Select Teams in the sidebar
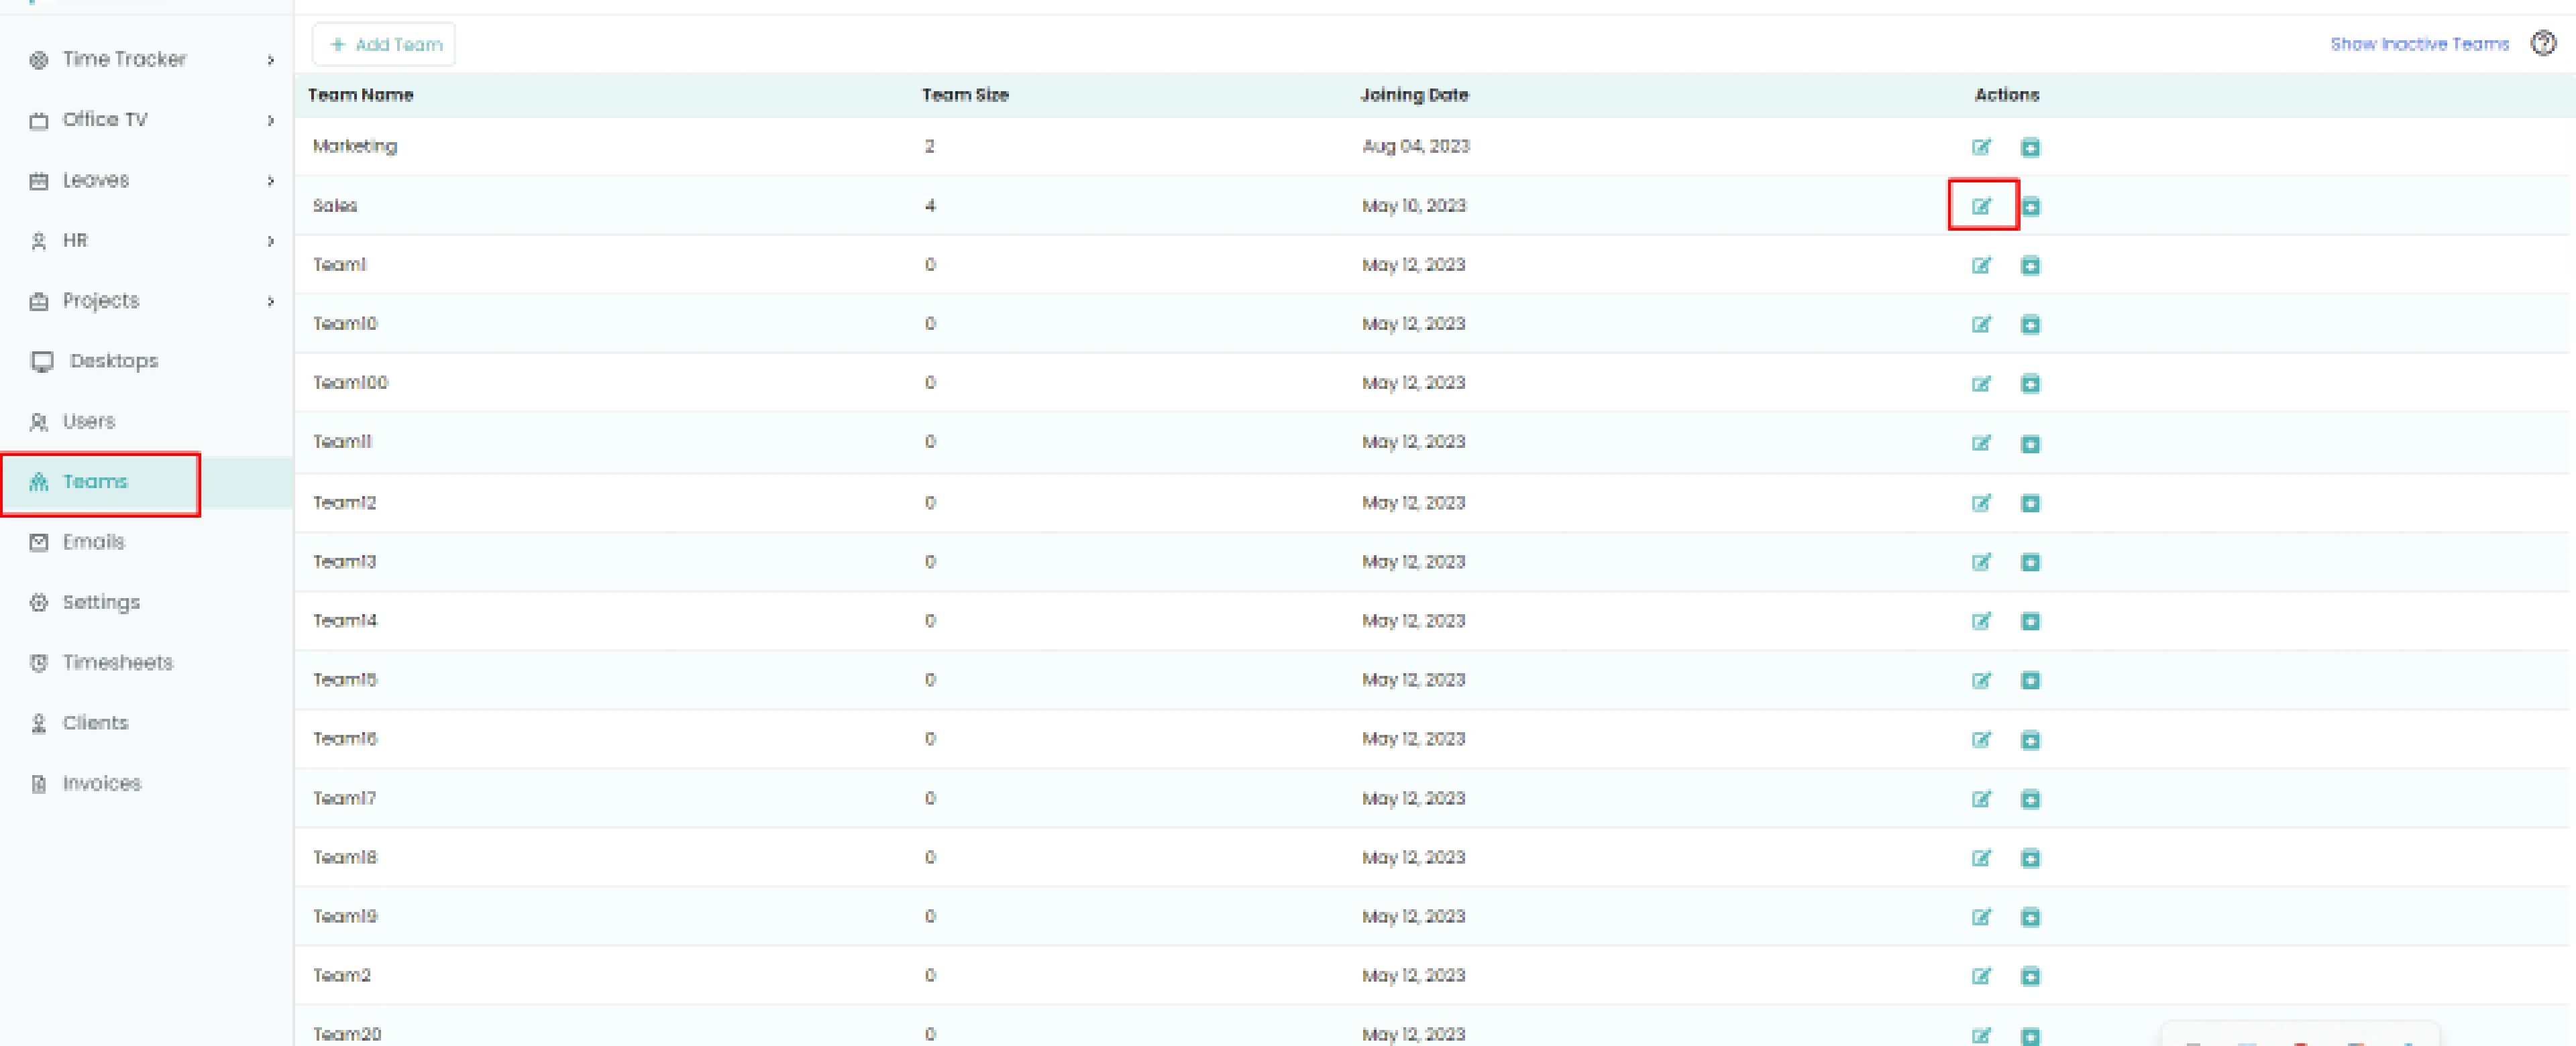Screen dimensions: 2576x1046 pyautogui.click(x=95, y=481)
